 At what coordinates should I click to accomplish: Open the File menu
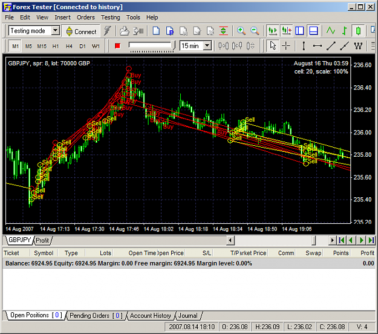(10, 18)
